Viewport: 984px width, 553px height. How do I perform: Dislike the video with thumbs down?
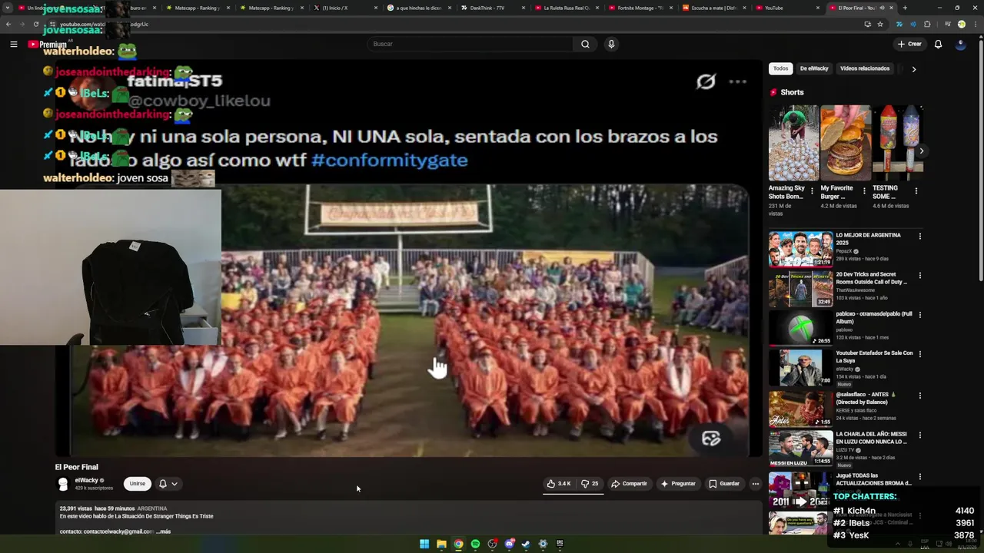(590, 484)
